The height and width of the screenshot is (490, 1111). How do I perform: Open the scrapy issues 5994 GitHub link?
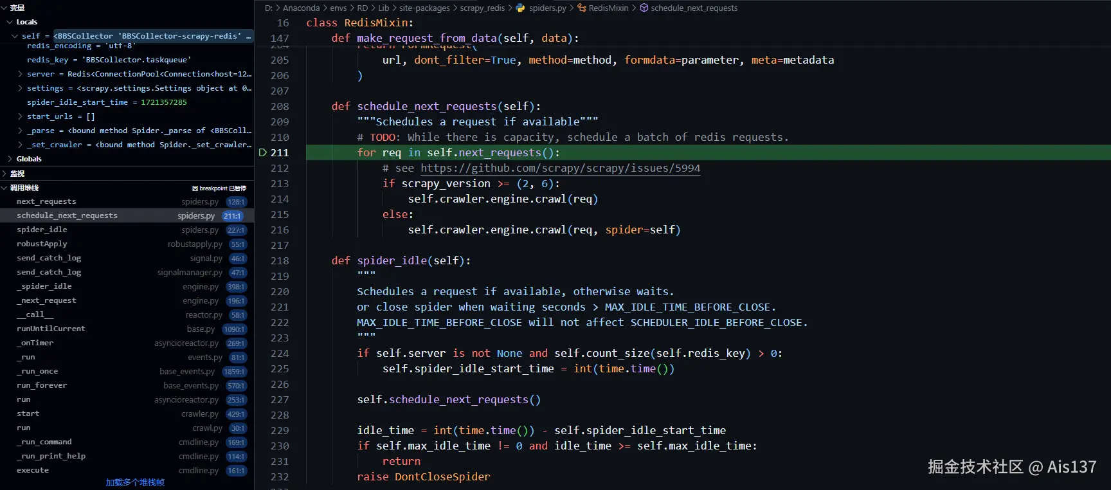(560, 168)
